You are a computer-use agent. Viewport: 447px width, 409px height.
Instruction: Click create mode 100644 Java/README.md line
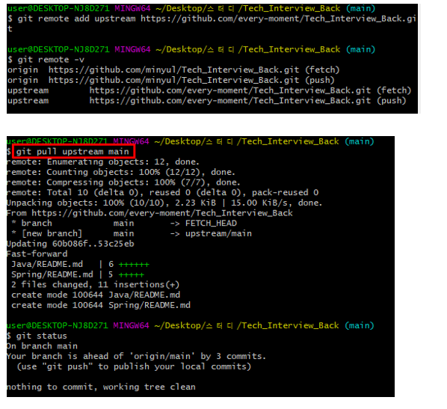click(96, 295)
